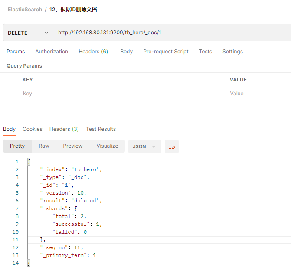
Task: Click the "_type": "_doc" line
Action: 65,177
